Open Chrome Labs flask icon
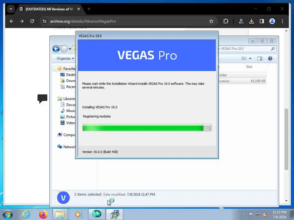Viewport: 294px width, 220px height. point(241,21)
